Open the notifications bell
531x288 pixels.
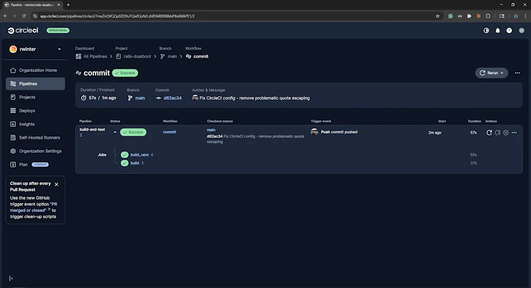click(x=498, y=31)
